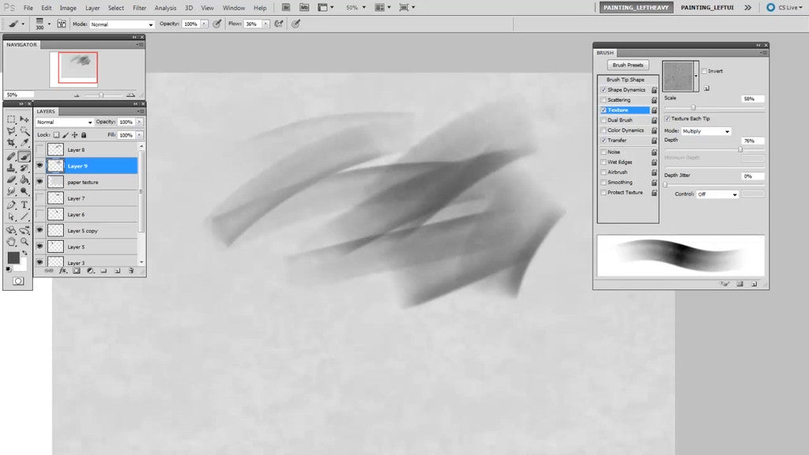The height and width of the screenshot is (455, 809).
Task: Grab the Hand tool
Action: (11, 241)
